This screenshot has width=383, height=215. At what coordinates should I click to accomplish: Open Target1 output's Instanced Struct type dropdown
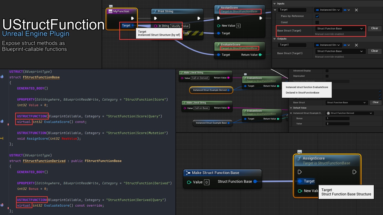[x=328, y=45]
